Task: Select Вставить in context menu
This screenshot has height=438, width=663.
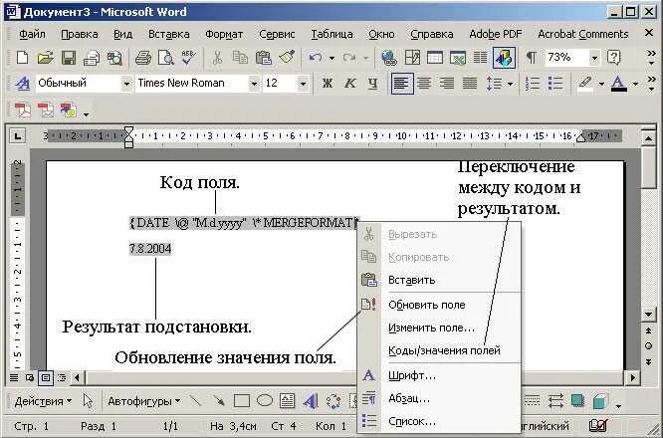Action: [x=439, y=280]
